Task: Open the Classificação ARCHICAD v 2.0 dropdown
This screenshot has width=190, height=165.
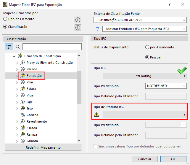Action: [140, 20]
